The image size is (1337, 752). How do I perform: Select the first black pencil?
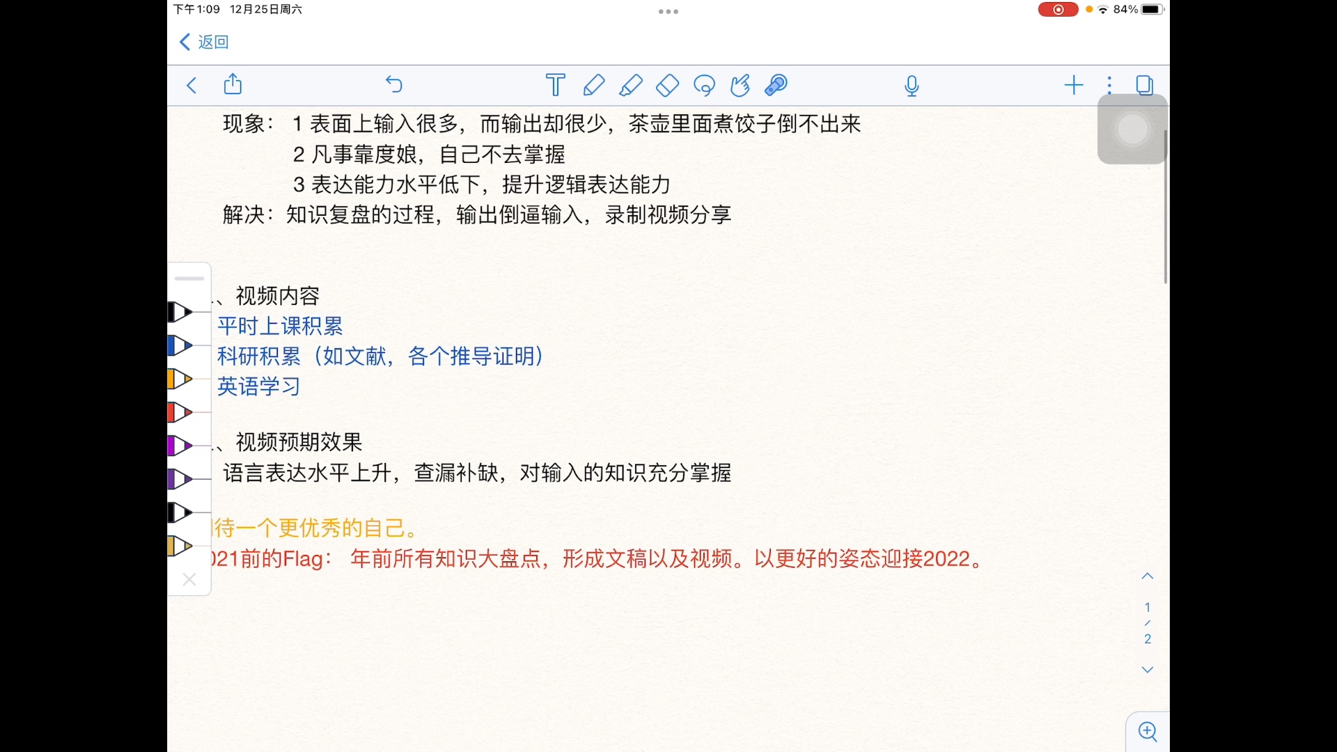click(x=180, y=312)
